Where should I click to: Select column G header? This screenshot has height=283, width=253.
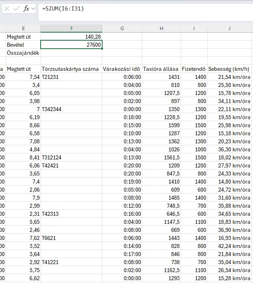coord(122,28)
